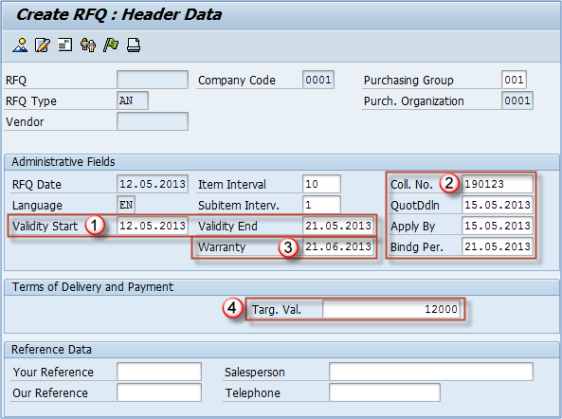The image size is (562, 419).
Task: Click the Coll. No. field with 190123
Action: [x=498, y=184]
